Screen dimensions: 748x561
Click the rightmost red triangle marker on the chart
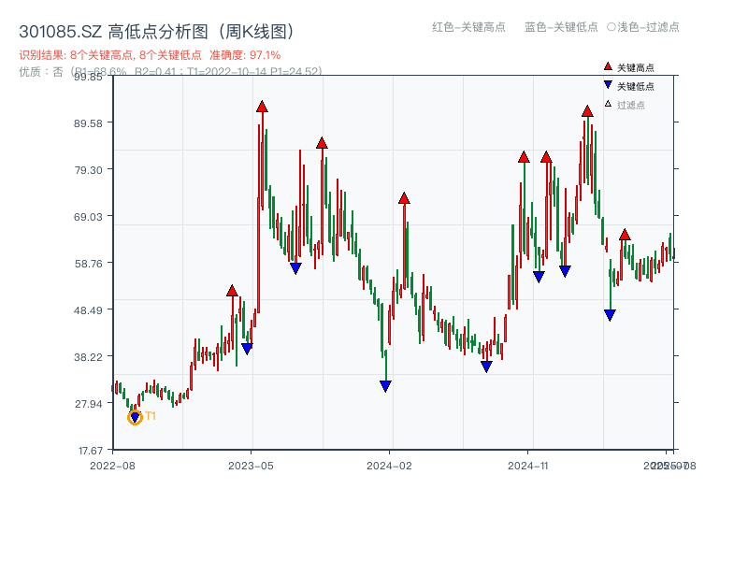[625, 234]
